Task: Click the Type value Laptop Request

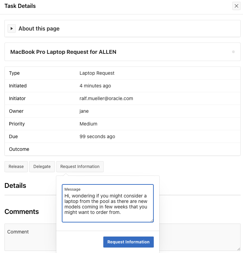Action: tap(97, 73)
